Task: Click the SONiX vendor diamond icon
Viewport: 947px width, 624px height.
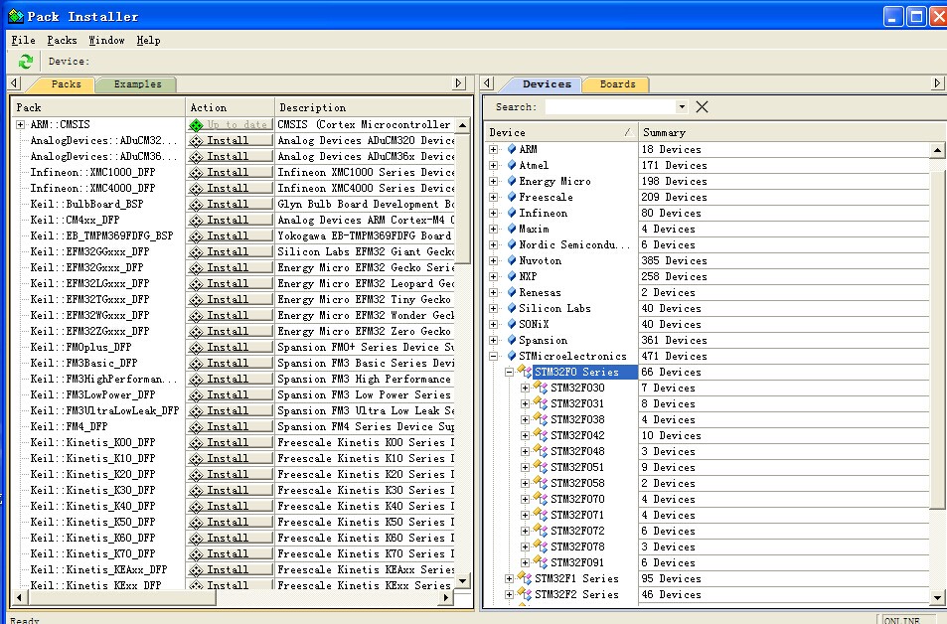Action: pos(512,324)
